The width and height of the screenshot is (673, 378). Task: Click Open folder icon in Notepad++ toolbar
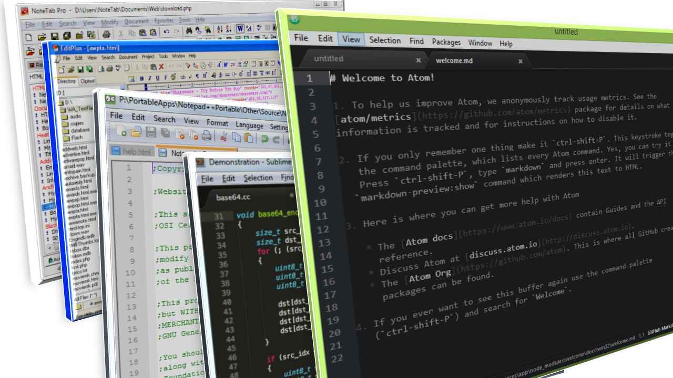tap(136, 132)
